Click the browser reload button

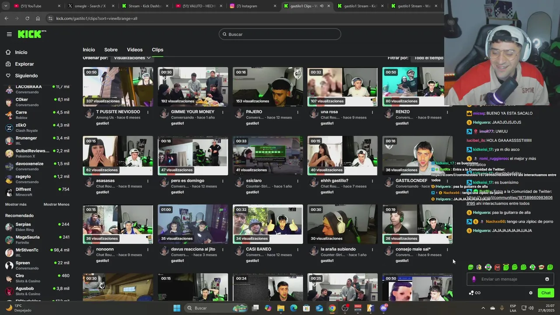27,18
